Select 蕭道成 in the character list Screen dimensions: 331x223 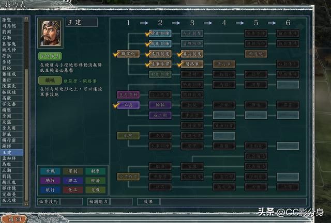coord(11,74)
